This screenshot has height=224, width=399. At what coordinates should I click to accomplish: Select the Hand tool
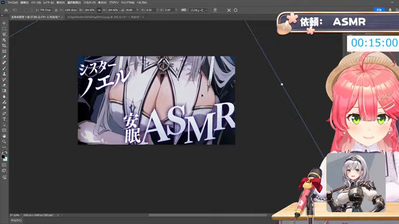[4, 136]
